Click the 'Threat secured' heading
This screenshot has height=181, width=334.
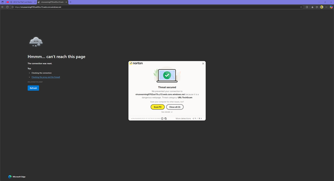click(167, 87)
